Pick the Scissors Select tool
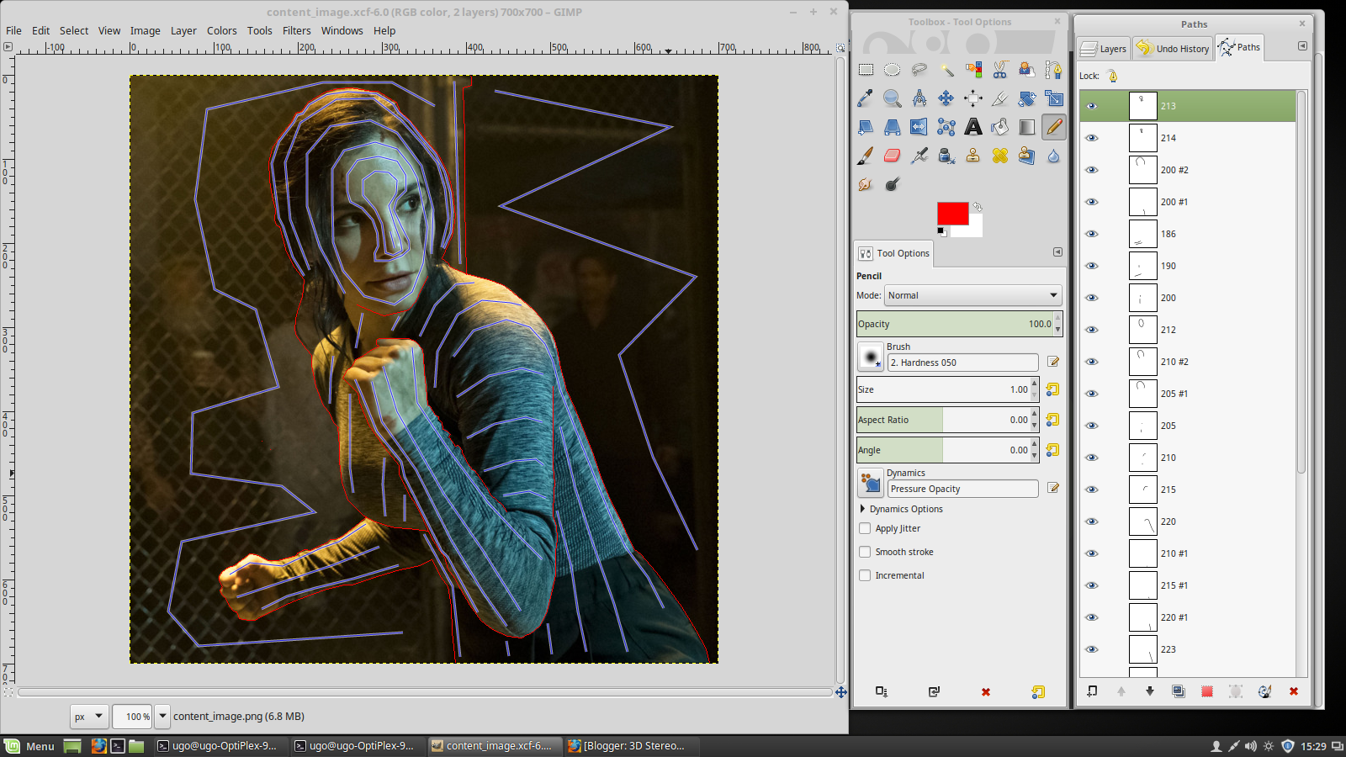This screenshot has width=1346, height=757. (x=1000, y=70)
